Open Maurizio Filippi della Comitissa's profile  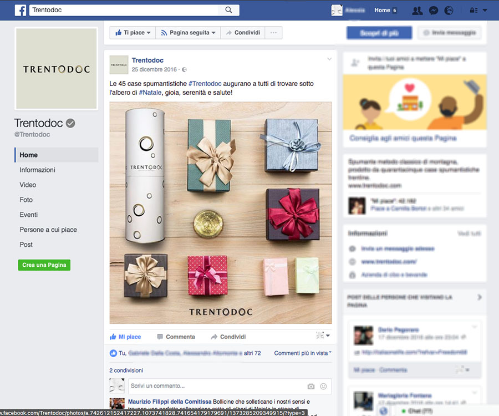(170, 402)
